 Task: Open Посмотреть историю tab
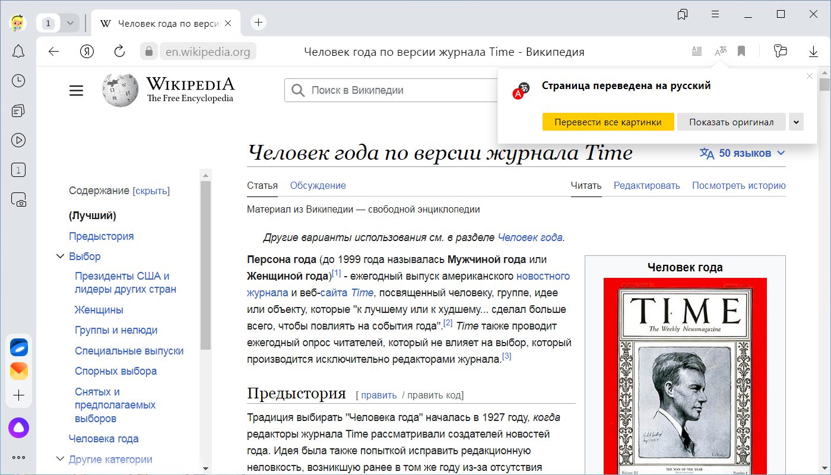click(739, 185)
